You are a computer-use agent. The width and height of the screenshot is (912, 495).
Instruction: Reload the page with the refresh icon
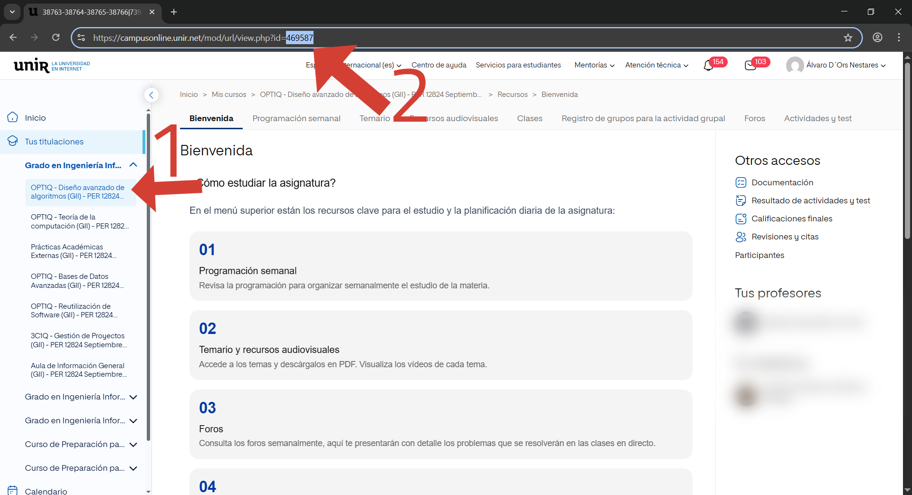[x=56, y=38]
